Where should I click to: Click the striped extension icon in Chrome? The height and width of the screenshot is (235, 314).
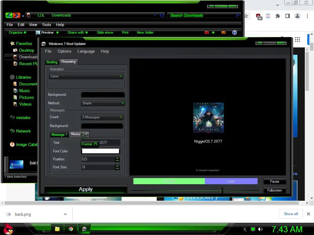268,16
